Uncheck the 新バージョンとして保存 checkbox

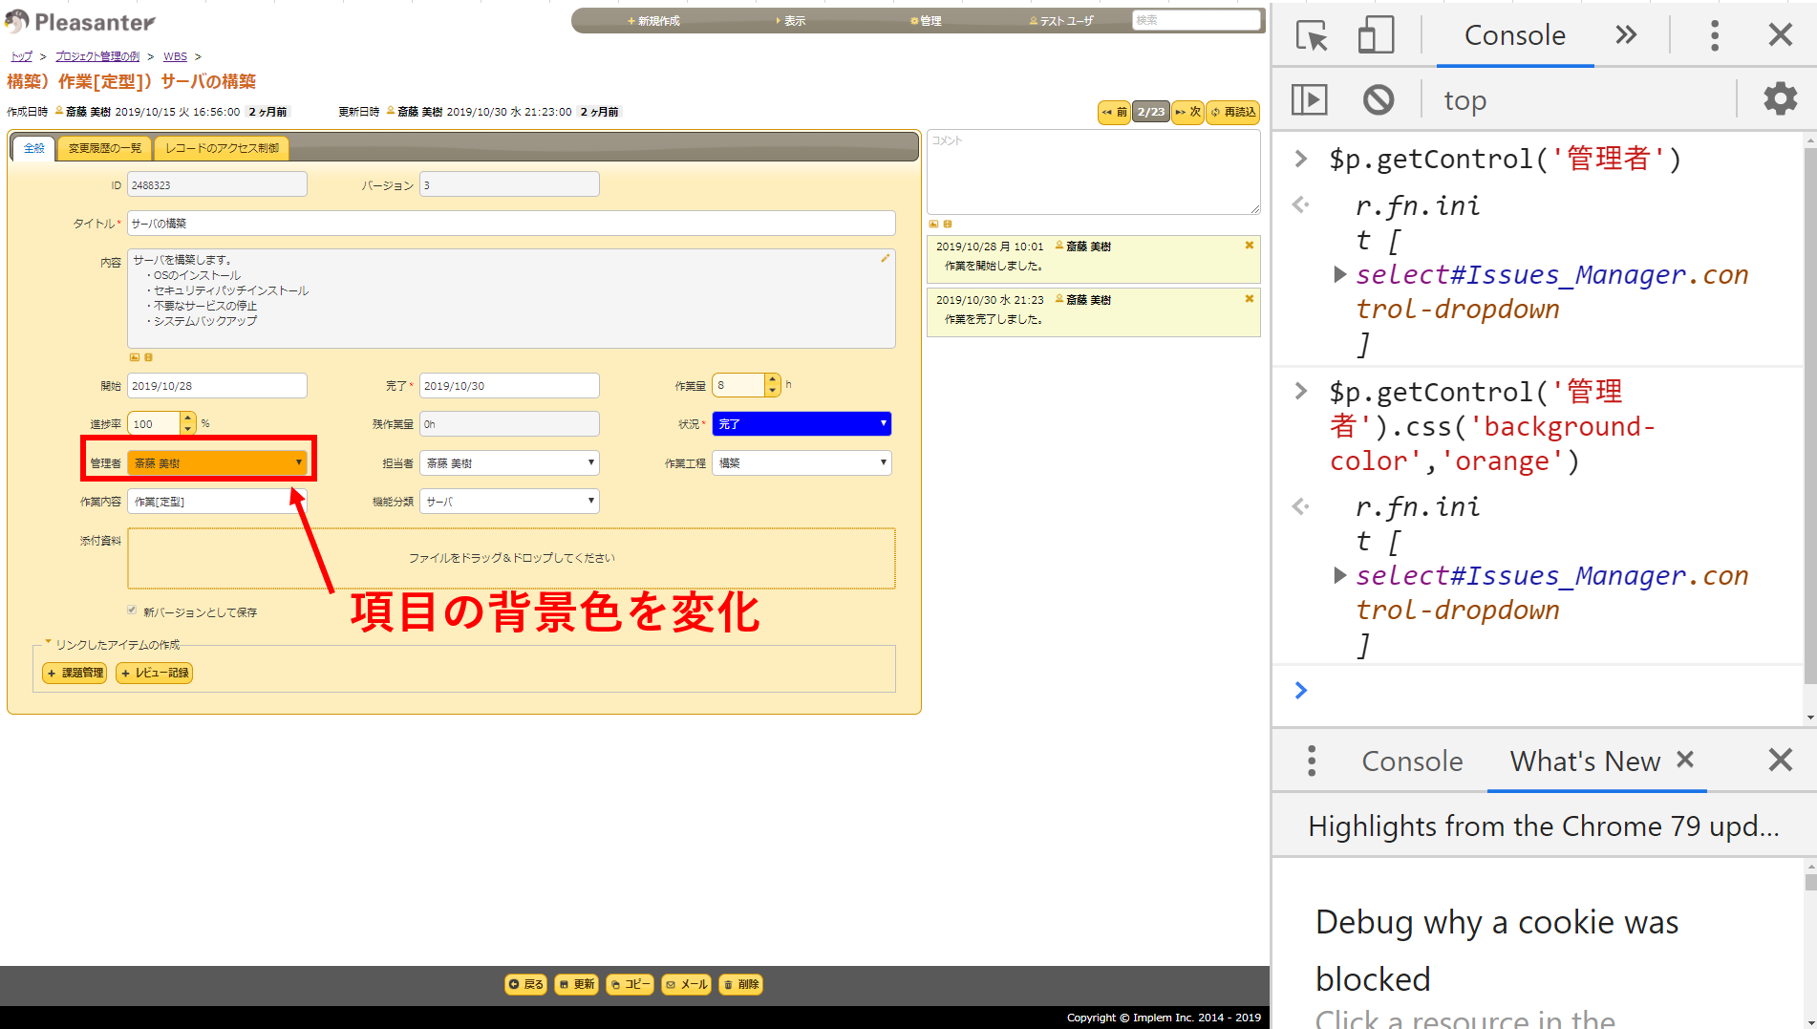[x=131, y=611]
